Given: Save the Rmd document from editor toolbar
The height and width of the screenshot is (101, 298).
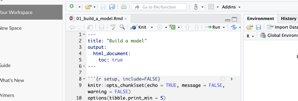Looking at the screenshot, I should tap(102, 27).
